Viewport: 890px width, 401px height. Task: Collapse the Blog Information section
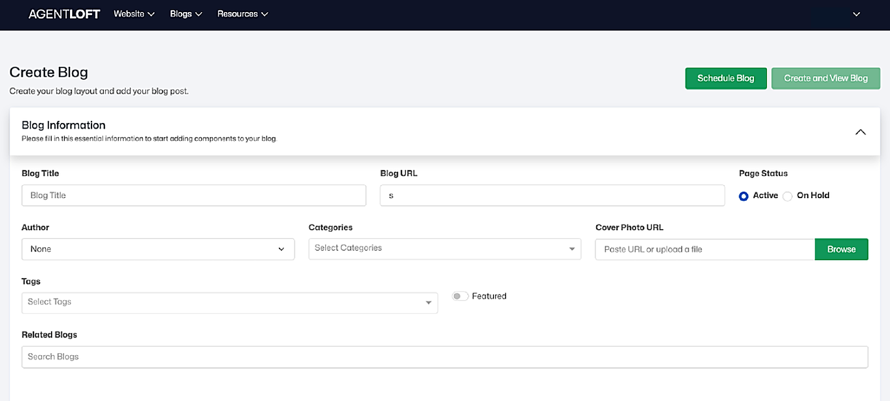(x=860, y=132)
